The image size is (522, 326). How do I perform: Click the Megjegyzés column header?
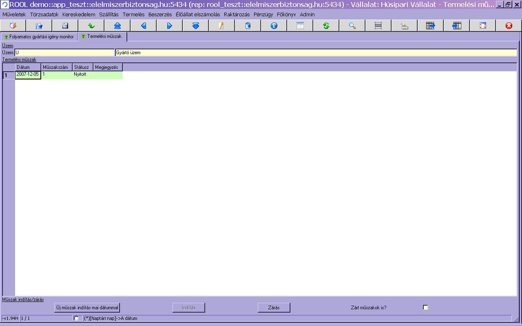(108, 67)
